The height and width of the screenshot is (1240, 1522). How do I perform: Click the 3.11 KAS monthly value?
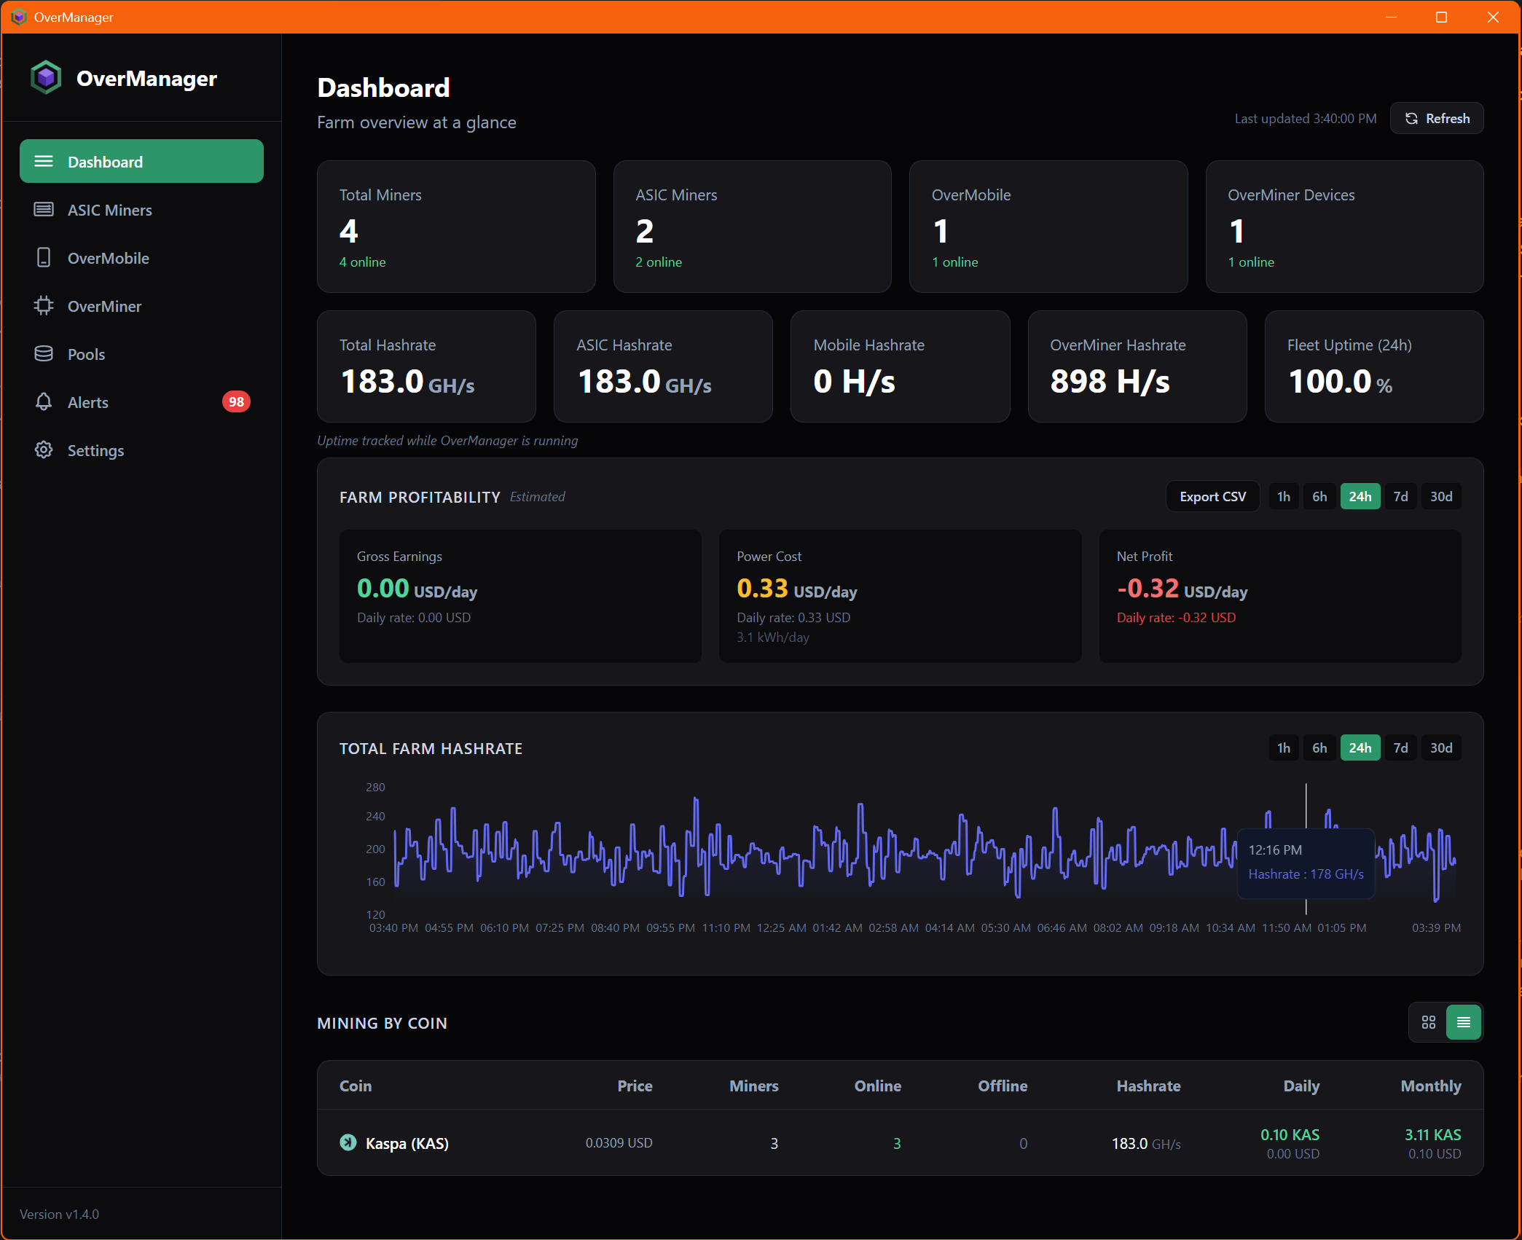coord(1432,1134)
